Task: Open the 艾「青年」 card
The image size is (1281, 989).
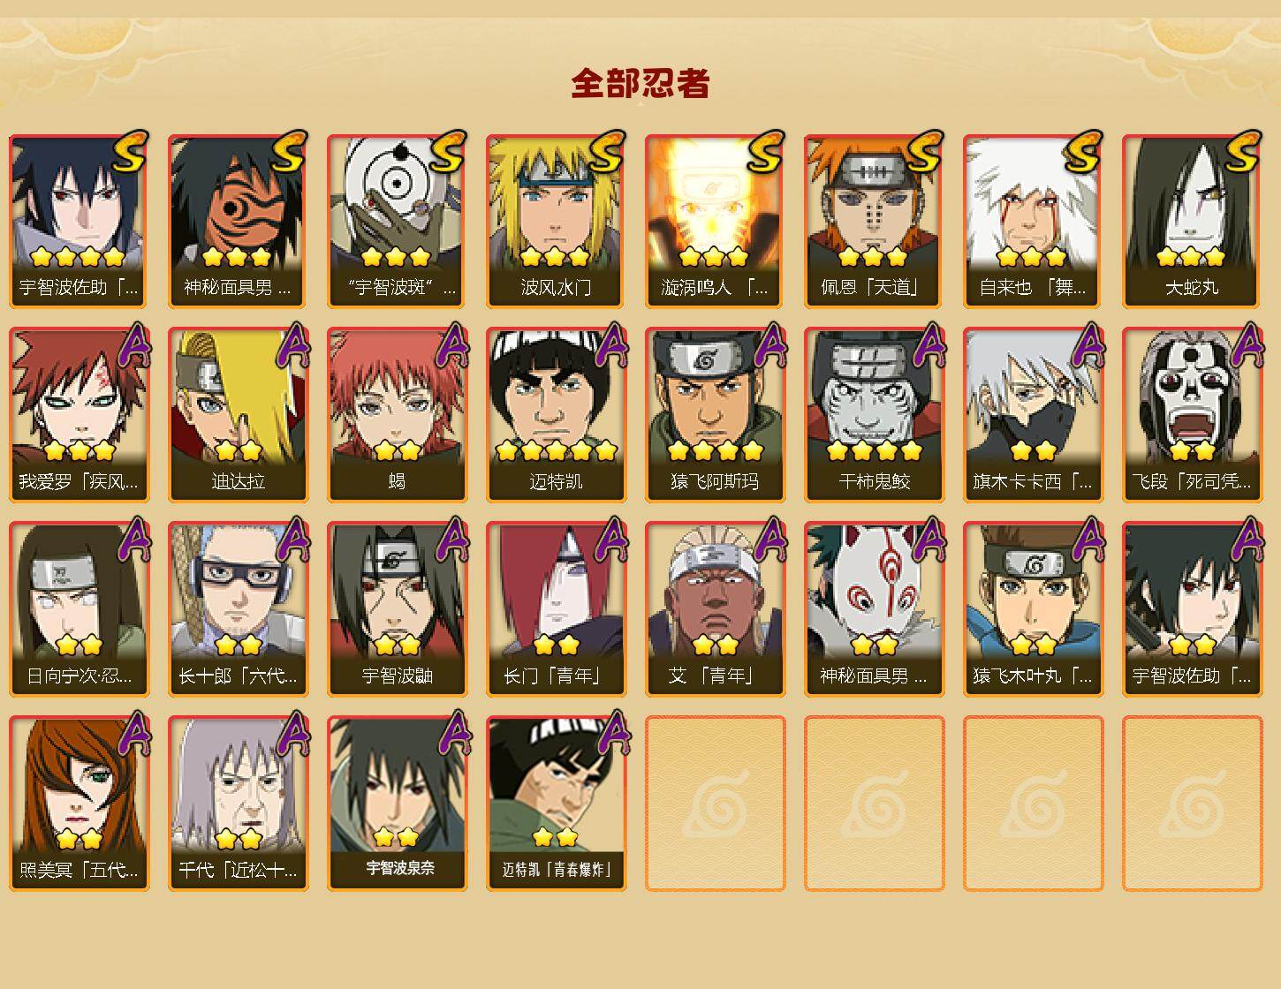Action: pyautogui.click(x=715, y=609)
